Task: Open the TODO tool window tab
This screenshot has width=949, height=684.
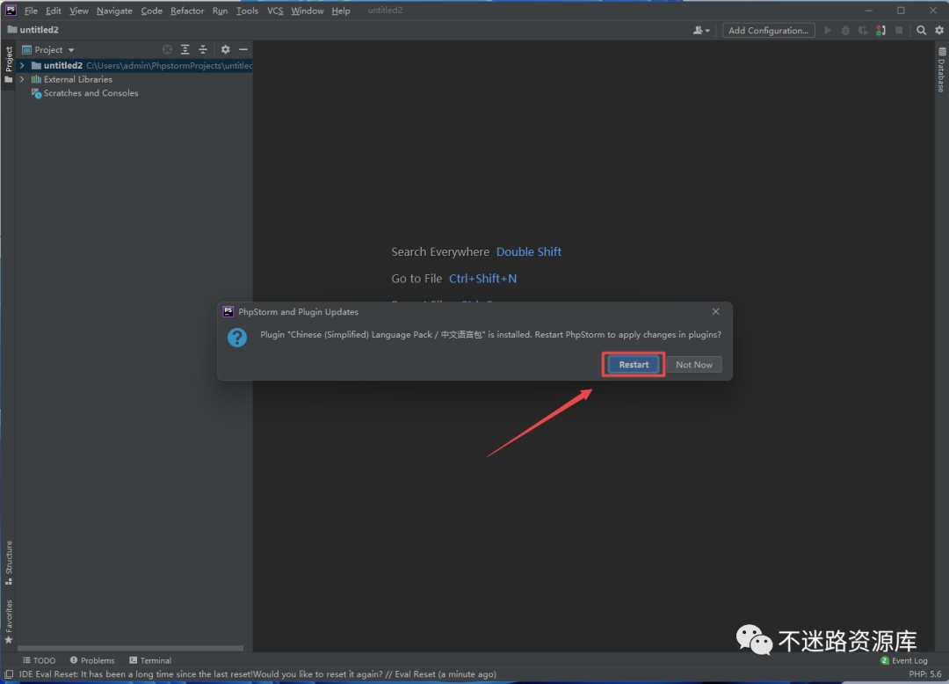Action: [x=39, y=660]
